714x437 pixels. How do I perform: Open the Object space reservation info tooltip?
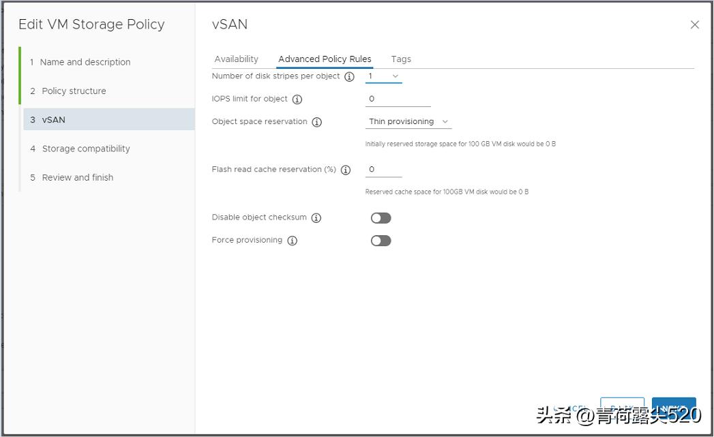(316, 122)
